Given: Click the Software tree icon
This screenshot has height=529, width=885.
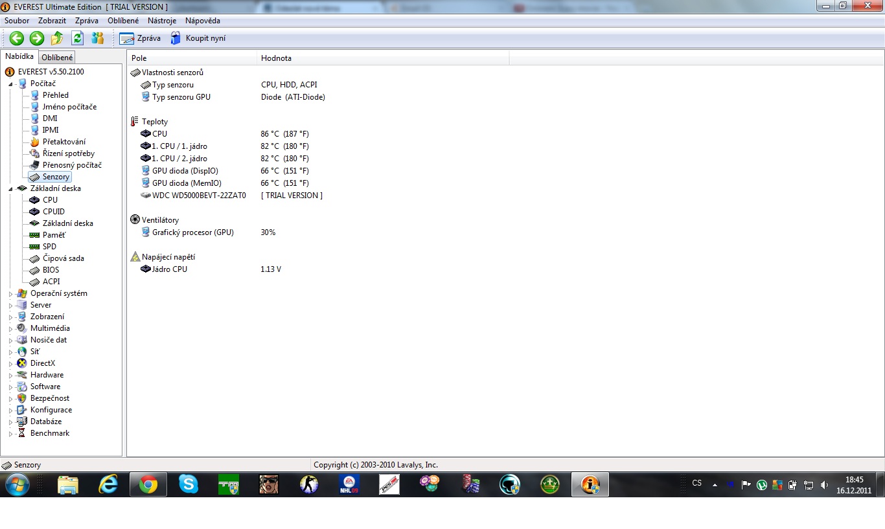Looking at the screenshot, I should (22, 387).
